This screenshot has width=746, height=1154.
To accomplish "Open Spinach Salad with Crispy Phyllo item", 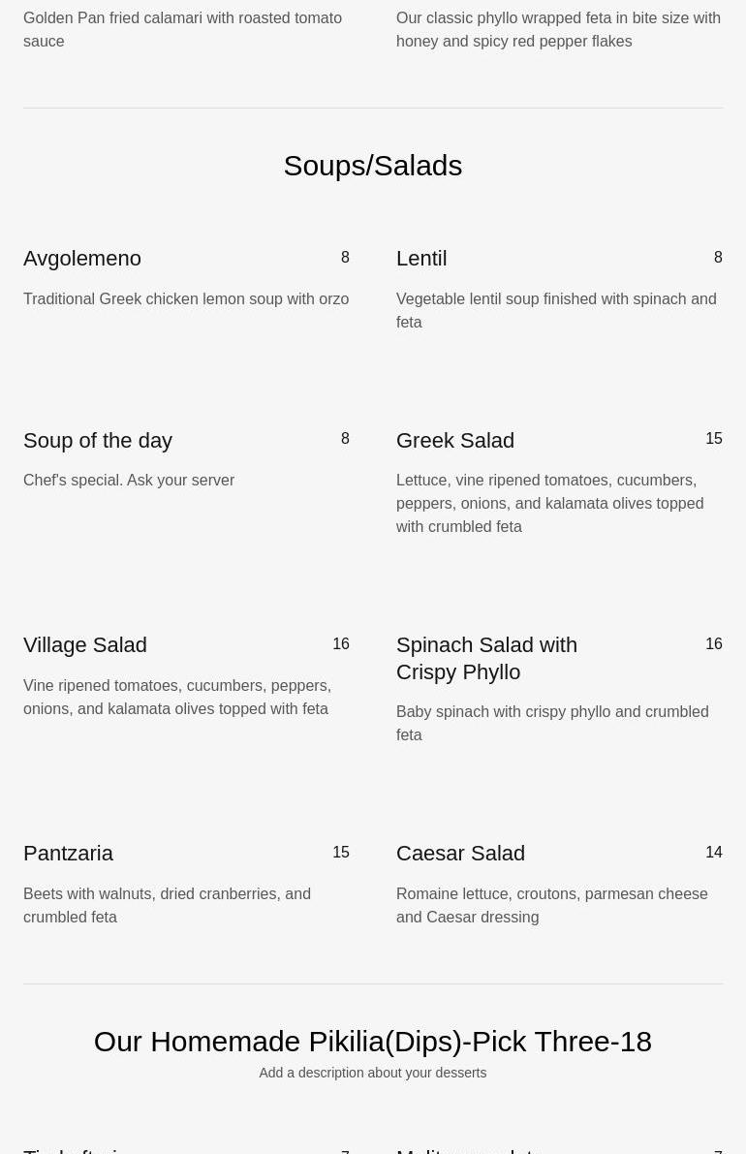I will coord(486,658).
